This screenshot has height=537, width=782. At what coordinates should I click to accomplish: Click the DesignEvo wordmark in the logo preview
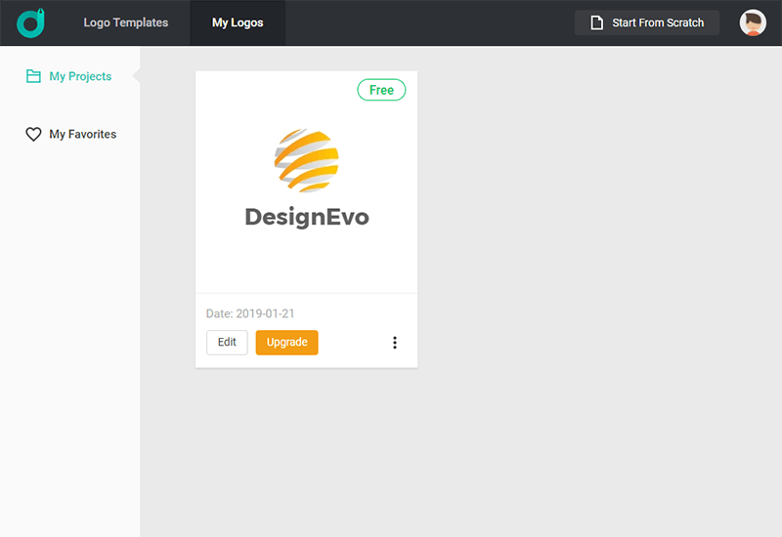pos(306,217)
